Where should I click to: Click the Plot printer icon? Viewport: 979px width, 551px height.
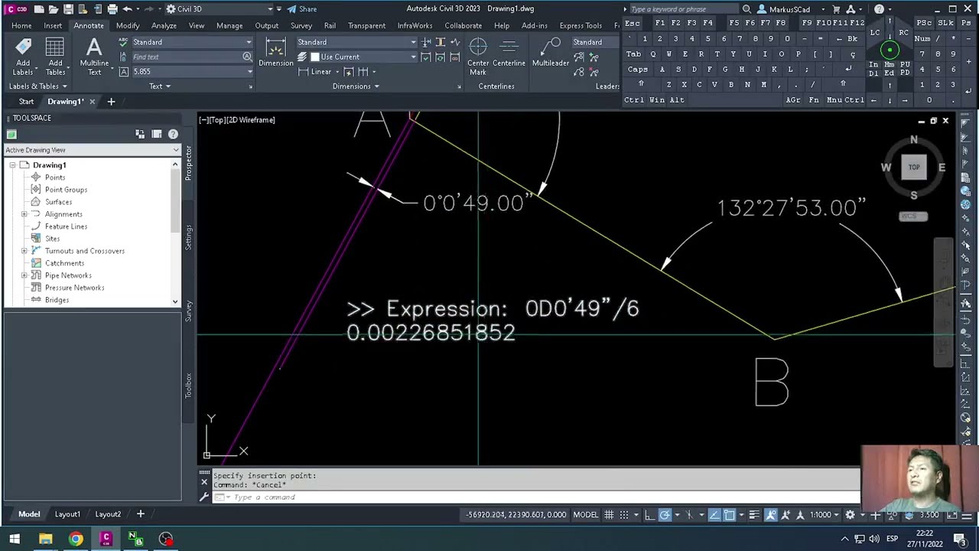[112, 9]
